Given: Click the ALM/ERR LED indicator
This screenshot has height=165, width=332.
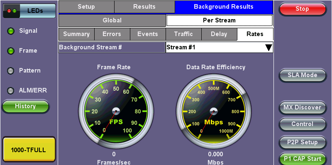Looking at the screenshot, I should pos(10,91).
